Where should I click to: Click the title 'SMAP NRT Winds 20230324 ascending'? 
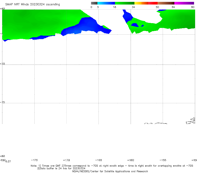click(x=32, y=4)
